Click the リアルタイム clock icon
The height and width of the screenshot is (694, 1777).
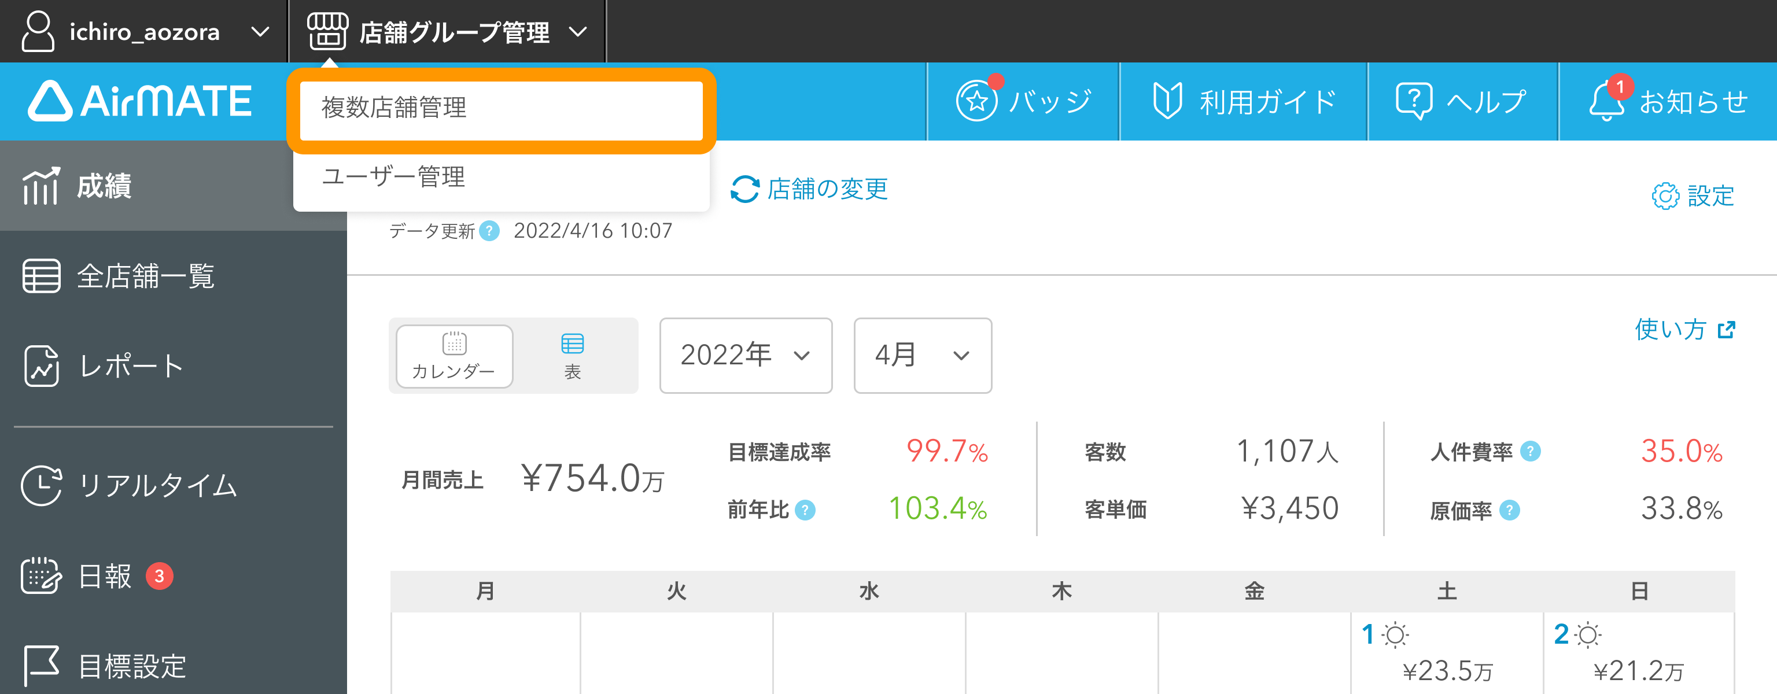(x=42, y=486)
